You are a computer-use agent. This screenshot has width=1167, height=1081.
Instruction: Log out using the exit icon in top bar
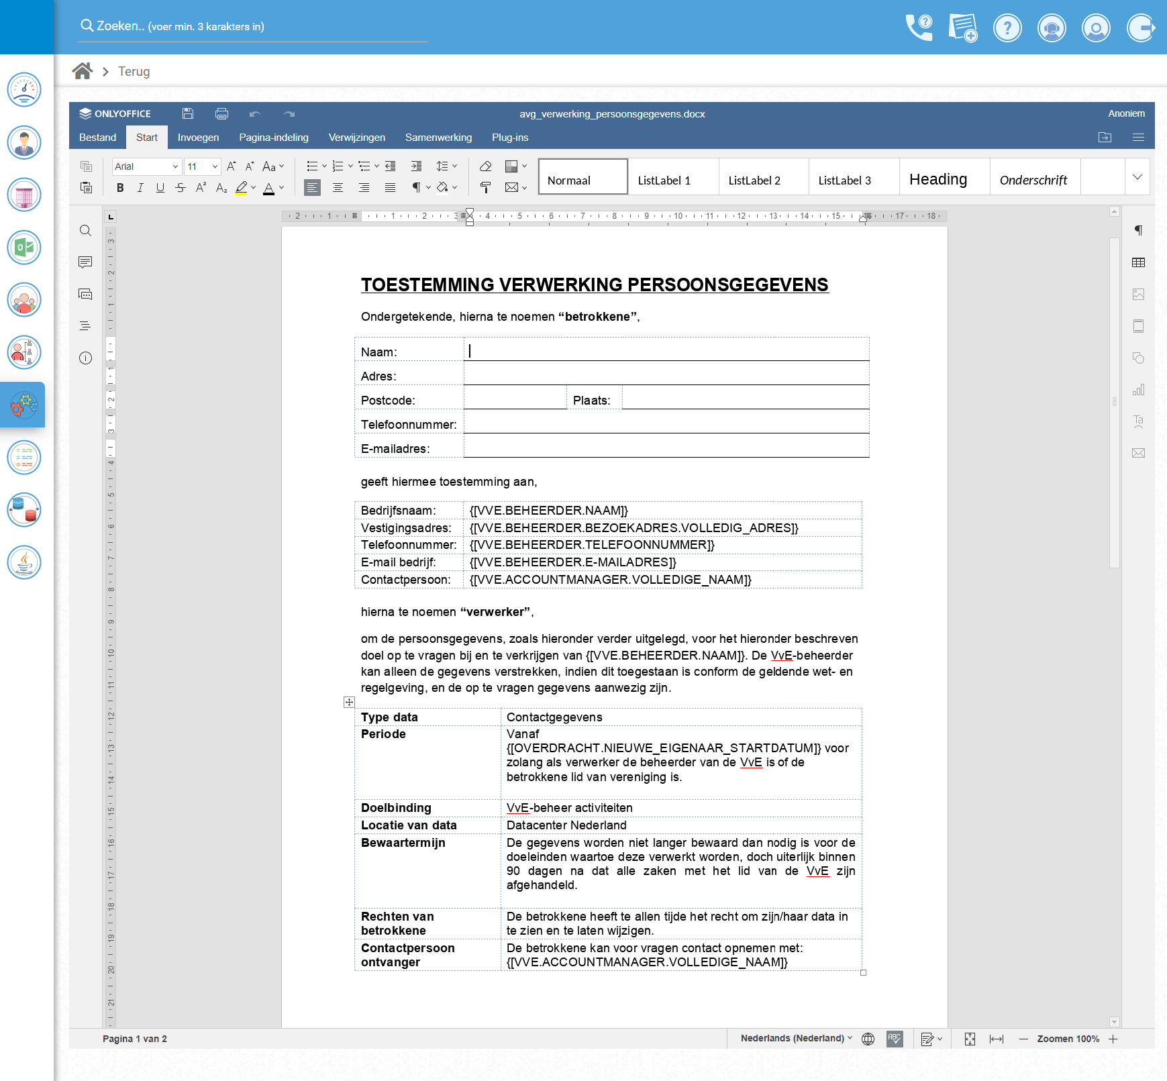(x=1141, y=28)
